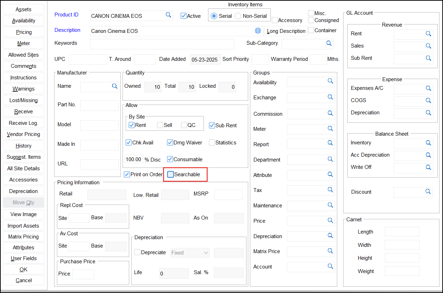The width and height of the screenshot is (443, 293).
Task: Open the COGS expense account lookup
Action: (x=428, y=100)
